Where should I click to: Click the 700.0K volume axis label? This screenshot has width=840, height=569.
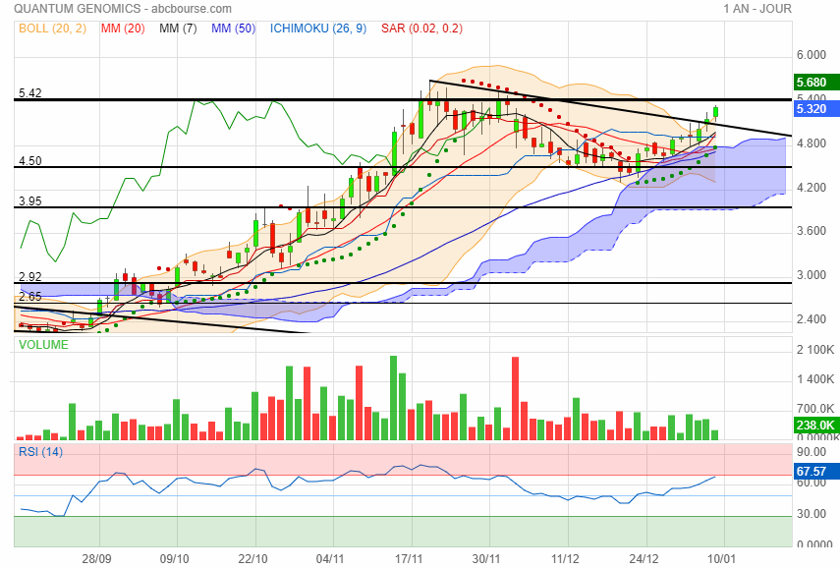pyautogui.click(x=815, y=409)
